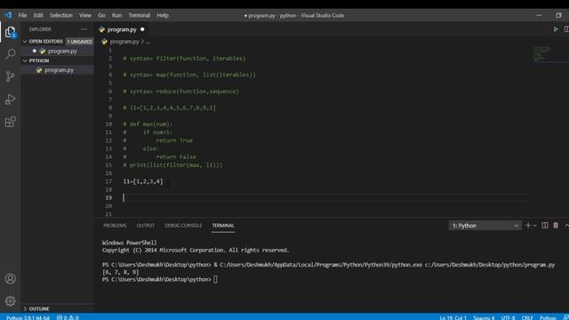The image size is (569, 320).
Task: Click the unsaved dot on program.py tab
Action: 142,29
